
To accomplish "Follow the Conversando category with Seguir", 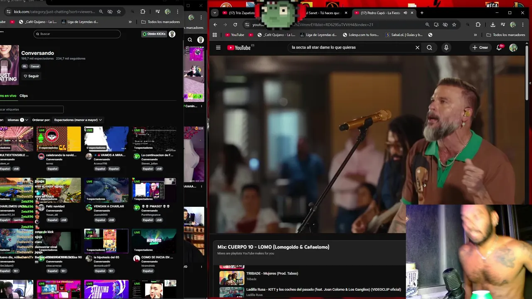I will tap(31, 76).
